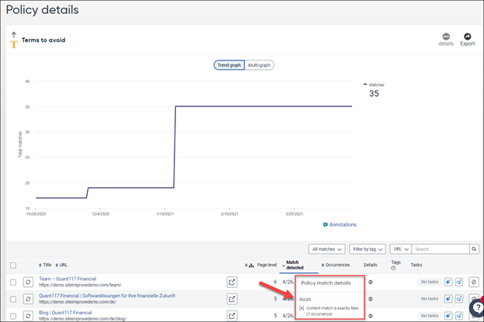Open the Blog | Quant117 Financial link

[x=65, y=313]
